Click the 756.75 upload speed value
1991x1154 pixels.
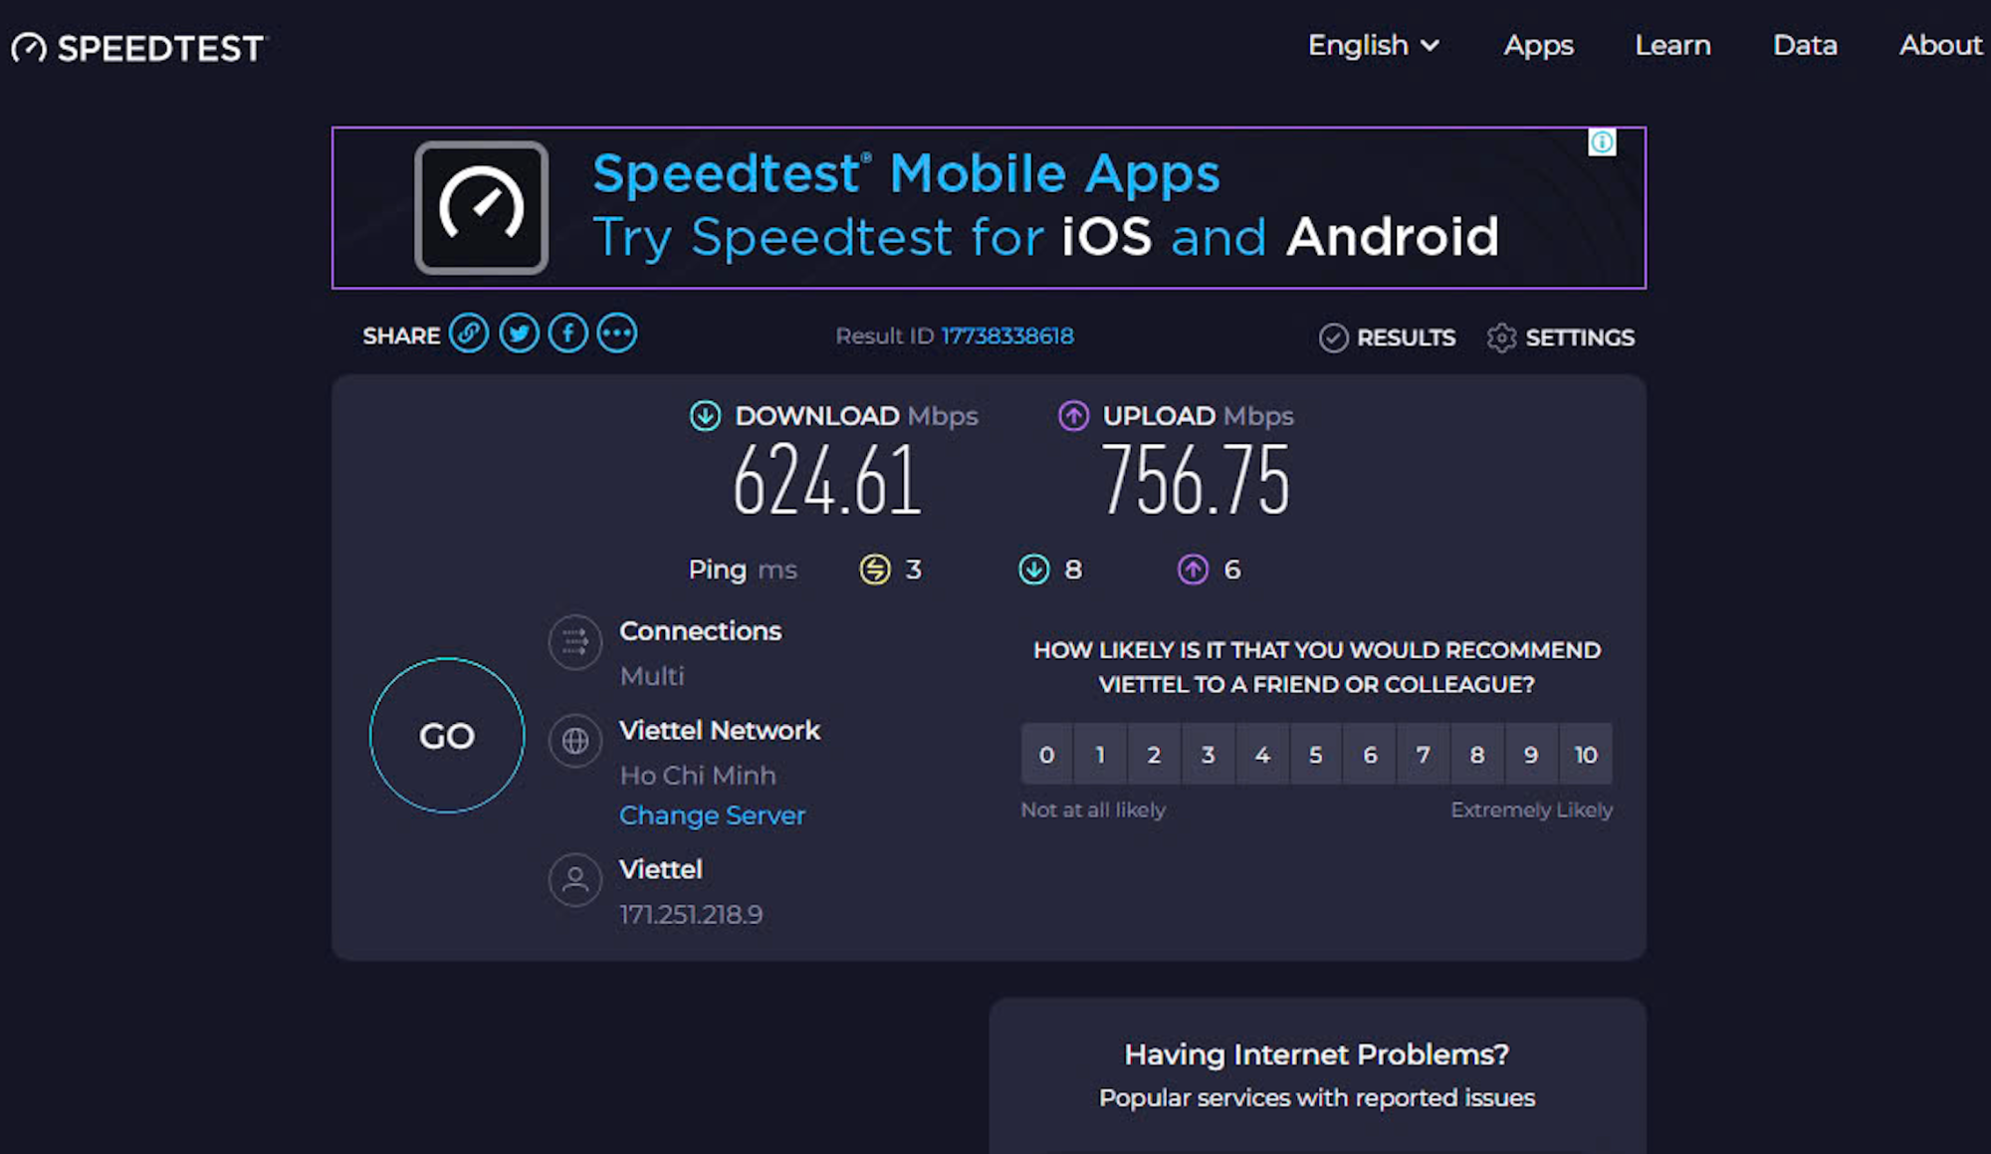tap(1195, 481)
